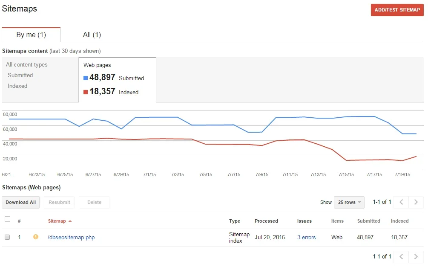
Task: Click the yellow warning icon beside /dbseositemap.php
Action: tap(36, 237)
